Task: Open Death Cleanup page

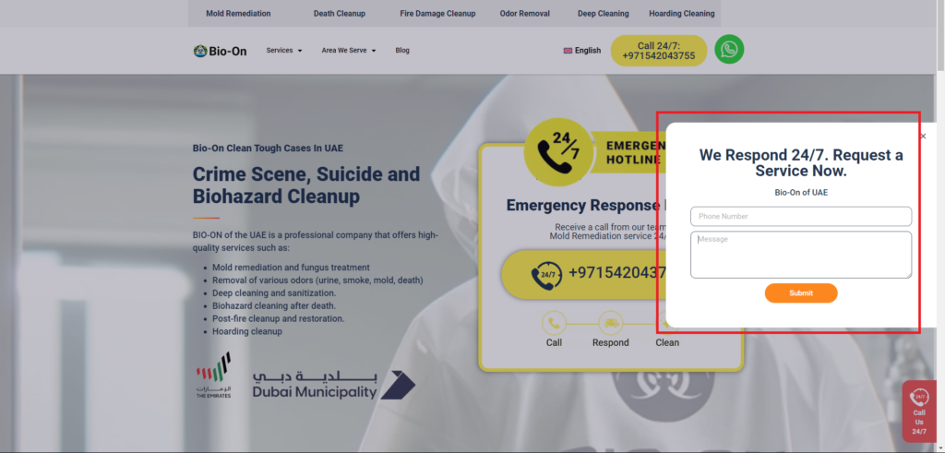Action: tap(340, 13)
